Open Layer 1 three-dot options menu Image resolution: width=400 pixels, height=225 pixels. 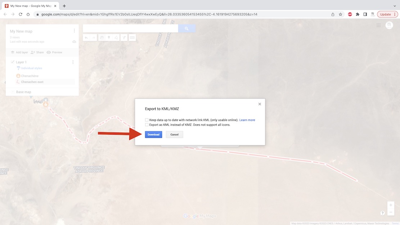tap(73, 62)
